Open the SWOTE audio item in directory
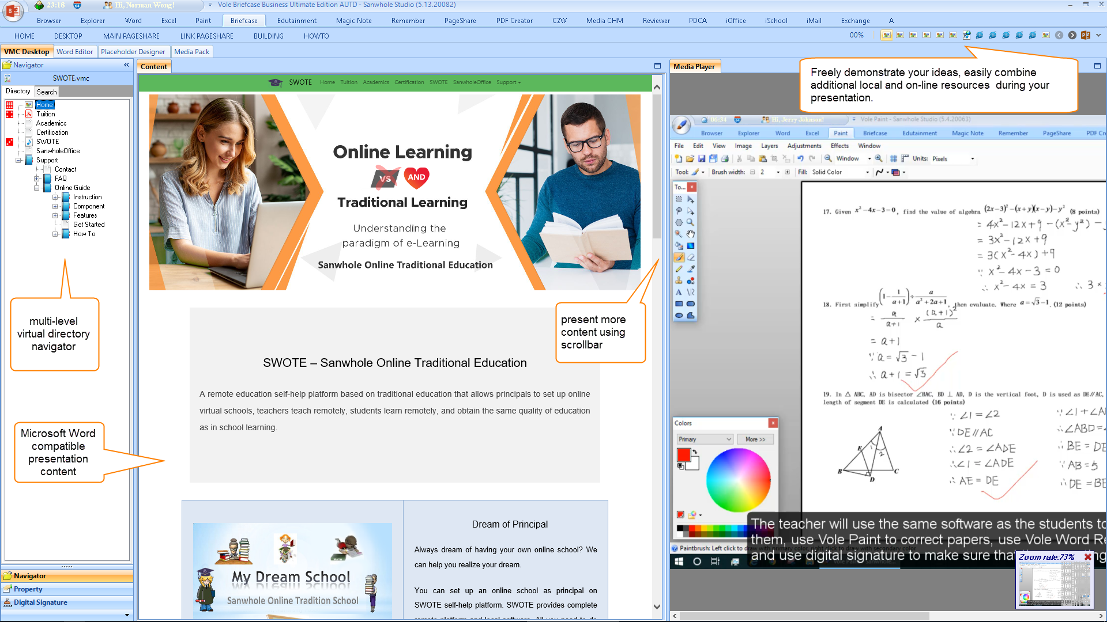This screenshot has height=622, width=1107. pyautogui.click(x=47, y=142)
